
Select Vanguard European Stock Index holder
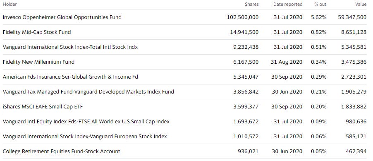pos(85,137)
